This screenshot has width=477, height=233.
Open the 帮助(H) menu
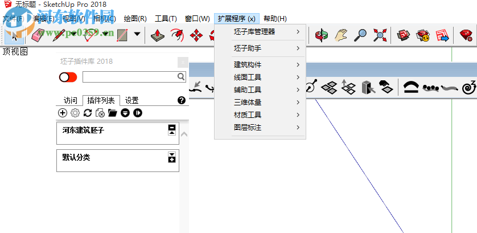pos(275,19)
